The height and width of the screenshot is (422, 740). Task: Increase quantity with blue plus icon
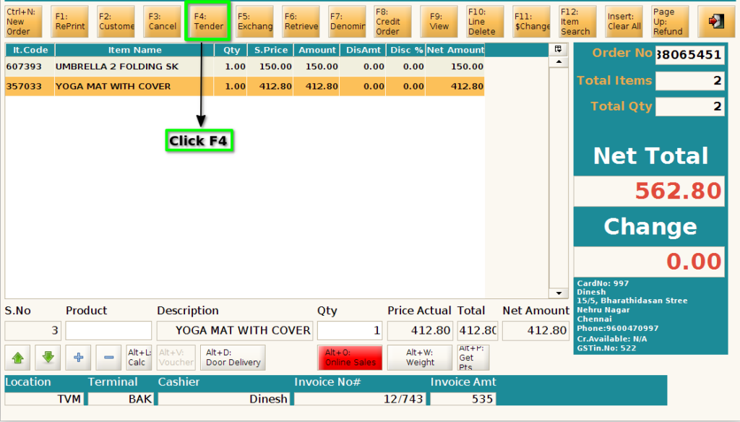pos(78,358)
